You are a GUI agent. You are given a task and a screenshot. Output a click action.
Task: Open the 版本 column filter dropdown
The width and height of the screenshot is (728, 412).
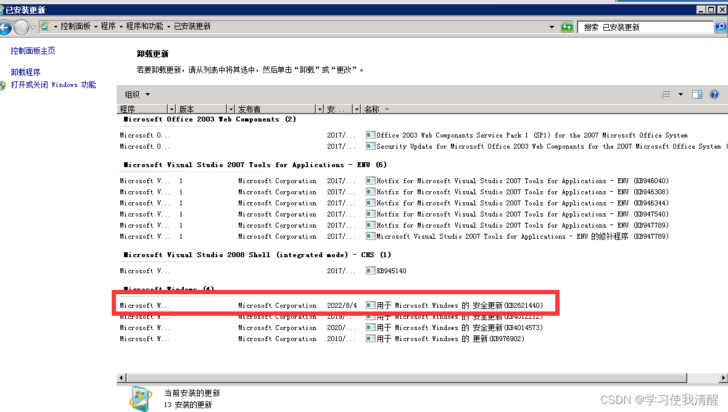point(231,109)
